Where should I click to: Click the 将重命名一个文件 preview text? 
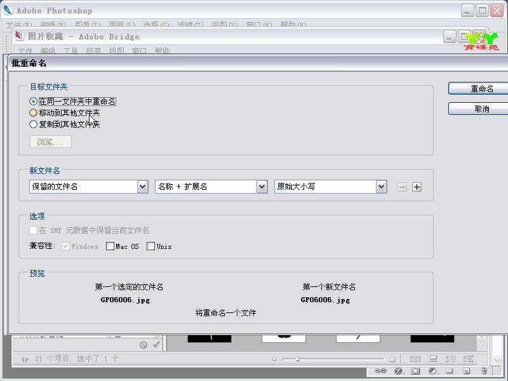click(x=226, y=312)
